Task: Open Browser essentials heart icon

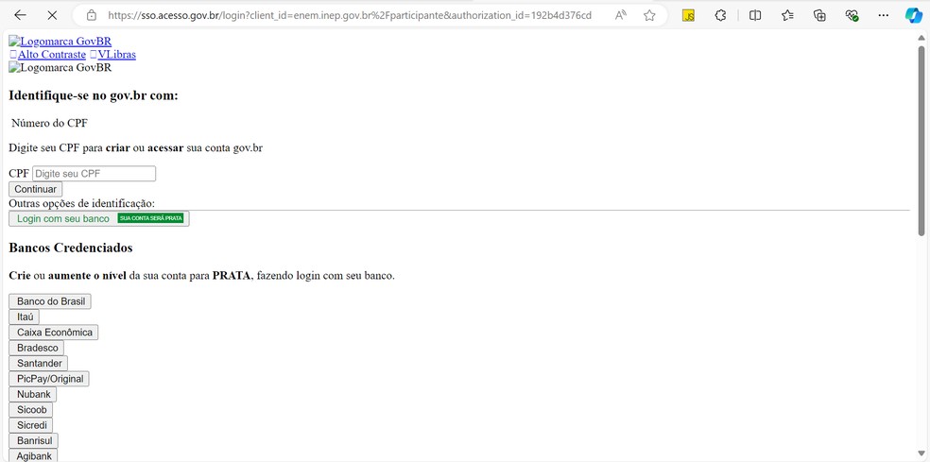Action: click(852, 15)
